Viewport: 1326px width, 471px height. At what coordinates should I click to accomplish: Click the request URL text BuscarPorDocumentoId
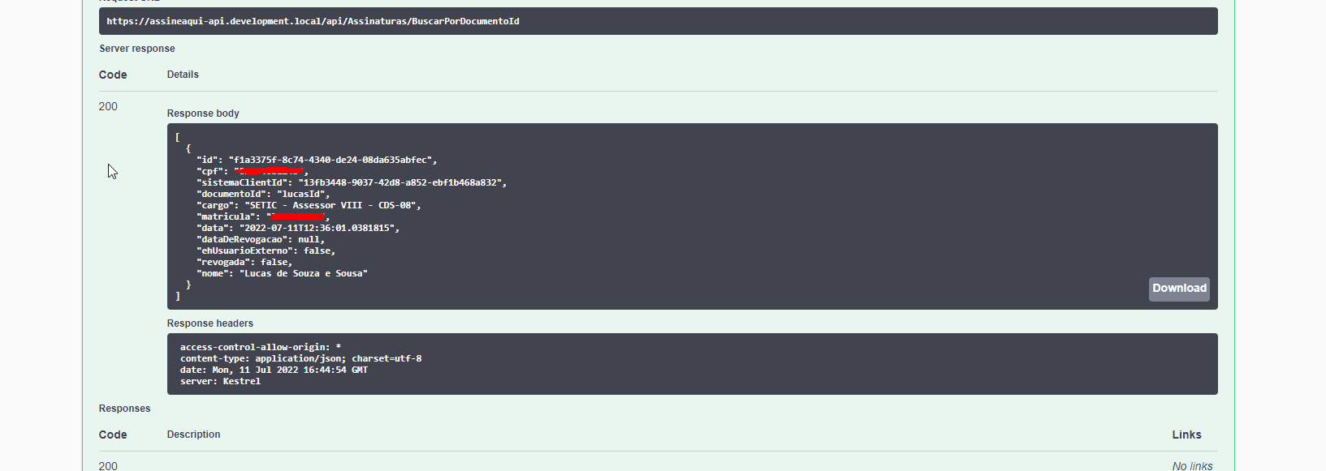coord(465,21)
